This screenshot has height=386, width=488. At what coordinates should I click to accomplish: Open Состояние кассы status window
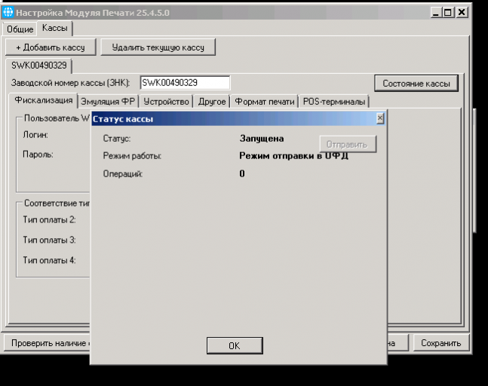416,84
